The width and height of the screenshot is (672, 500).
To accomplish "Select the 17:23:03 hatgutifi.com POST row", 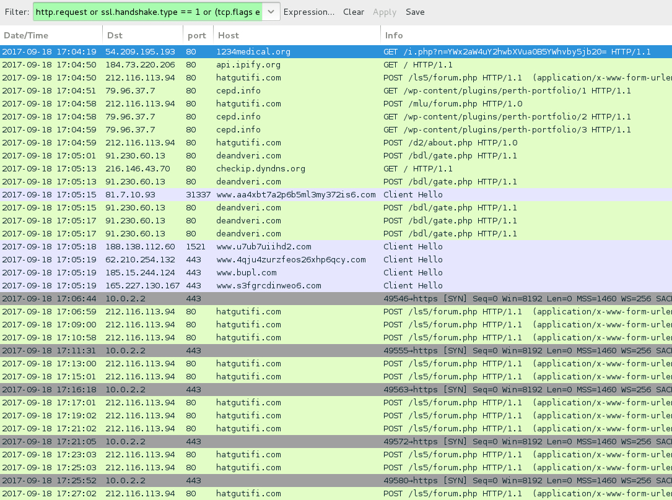I will 336,454.
